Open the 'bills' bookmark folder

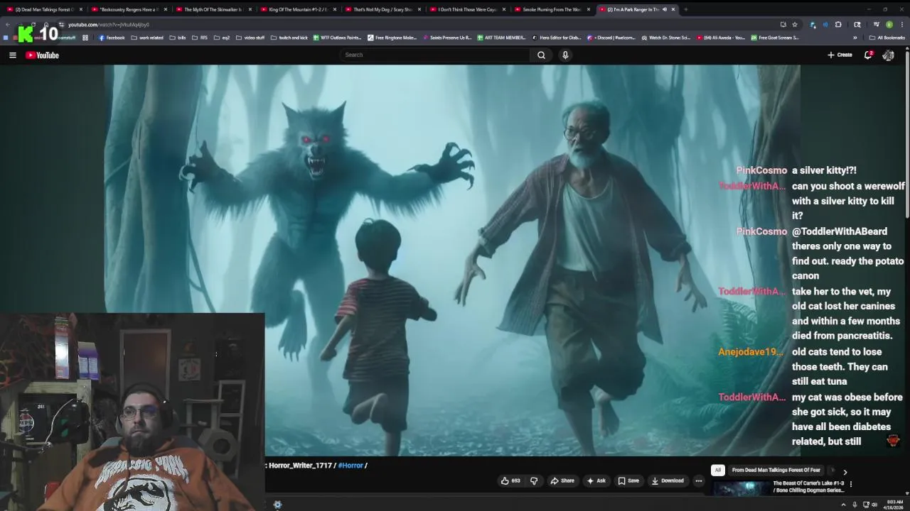pyautogui.click(x=177, y=38)
